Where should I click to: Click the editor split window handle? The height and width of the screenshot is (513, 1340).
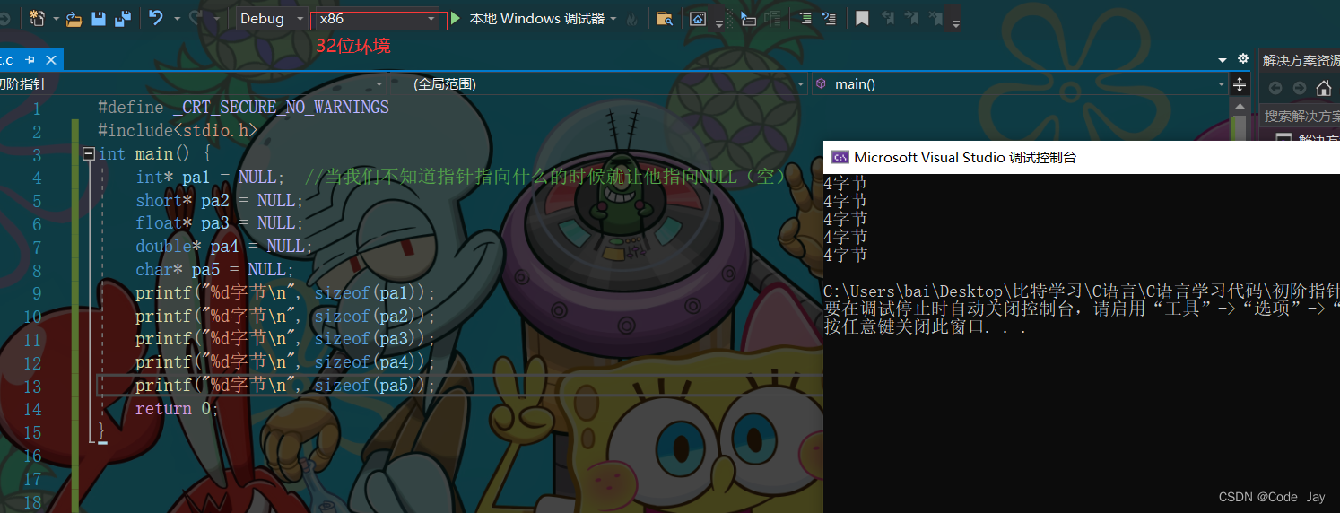pos(1240,84)
